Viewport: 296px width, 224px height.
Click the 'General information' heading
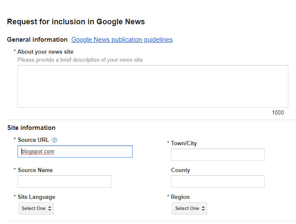coord(37,40)
